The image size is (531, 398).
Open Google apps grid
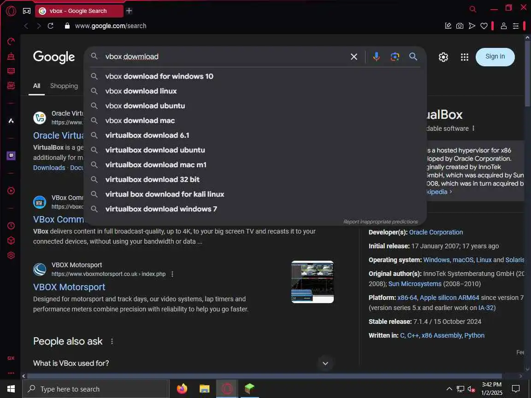464,57
